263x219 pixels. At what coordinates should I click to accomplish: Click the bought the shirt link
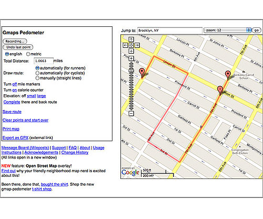tap(54, 184)
